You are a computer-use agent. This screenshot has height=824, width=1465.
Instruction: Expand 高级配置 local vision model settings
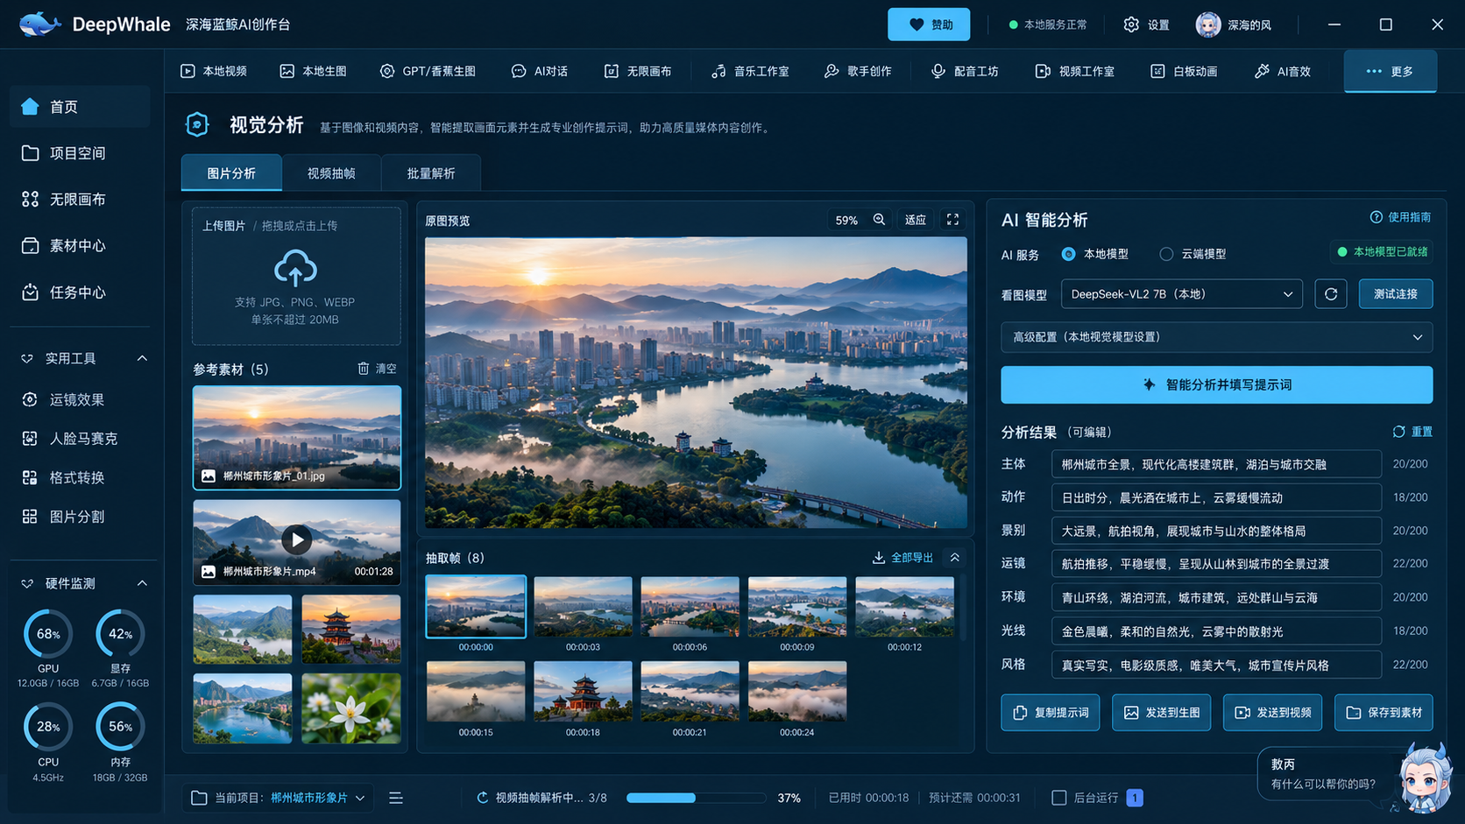tap(1216, 337)
